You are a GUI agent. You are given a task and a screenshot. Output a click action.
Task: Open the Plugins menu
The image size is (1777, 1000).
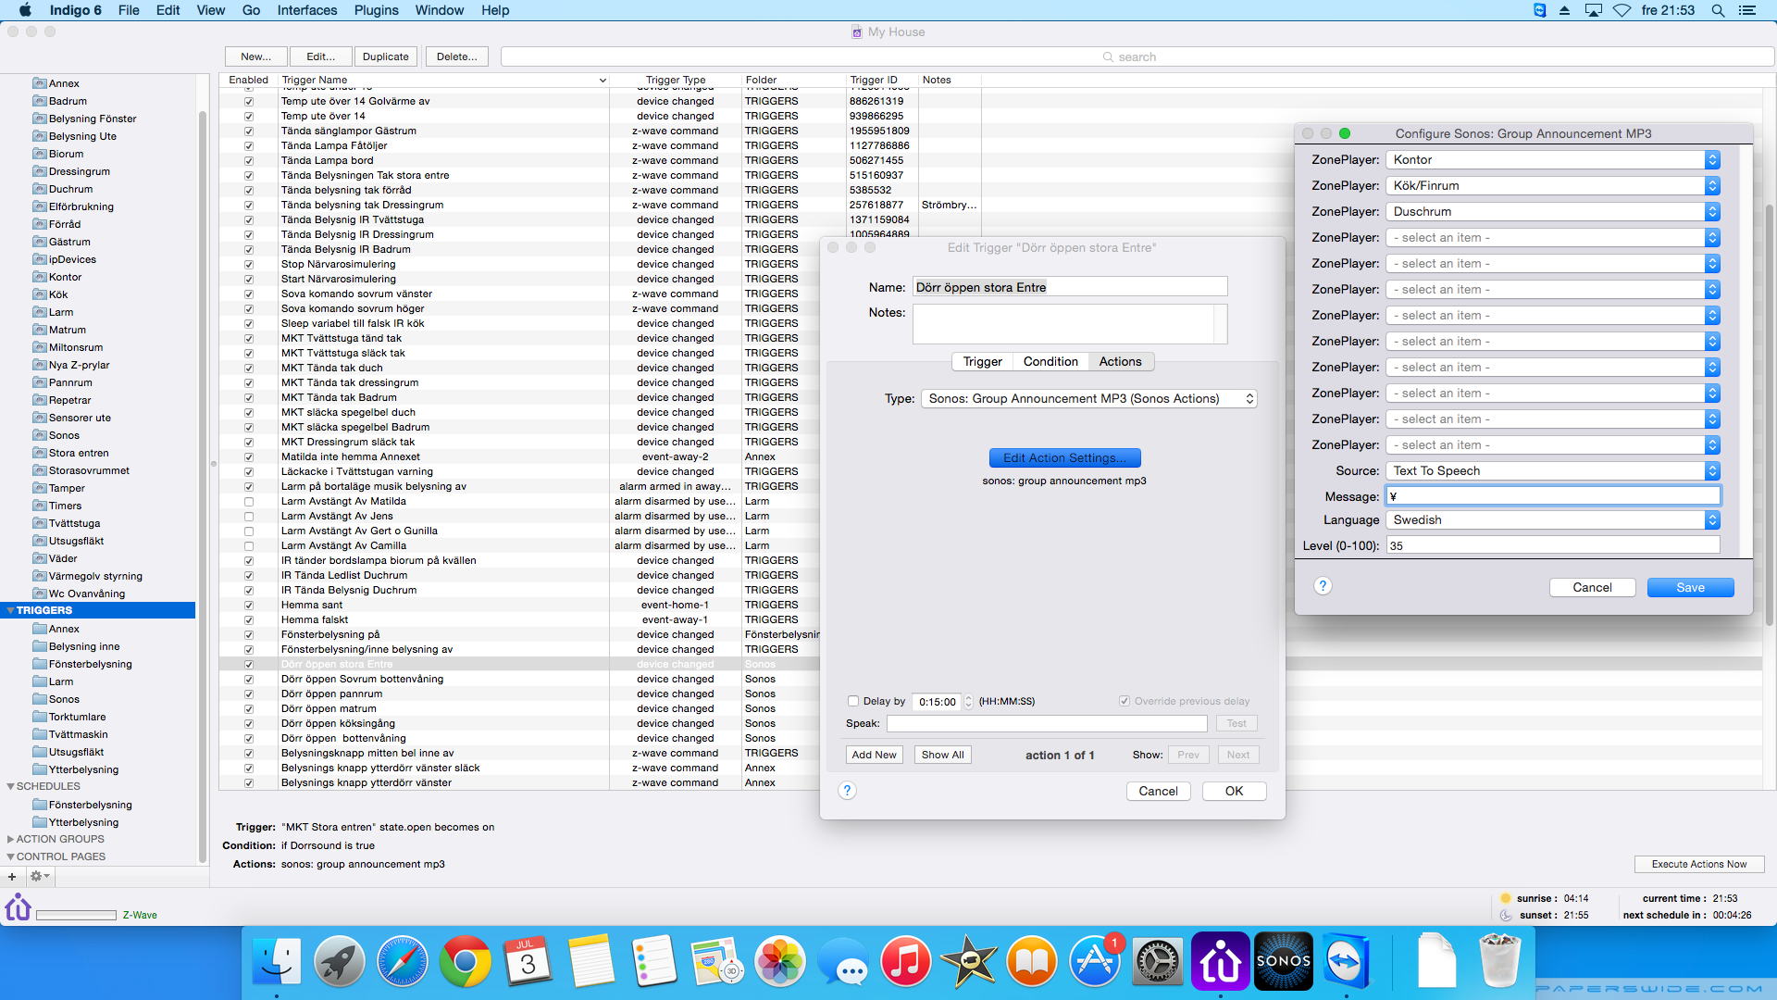tap(376, 10)
